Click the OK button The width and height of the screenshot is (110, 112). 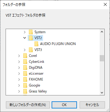pos(64,105)
